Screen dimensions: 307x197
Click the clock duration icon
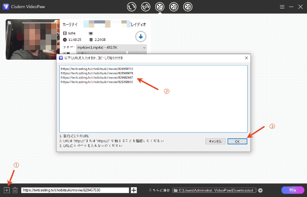[x=65, y=40]
